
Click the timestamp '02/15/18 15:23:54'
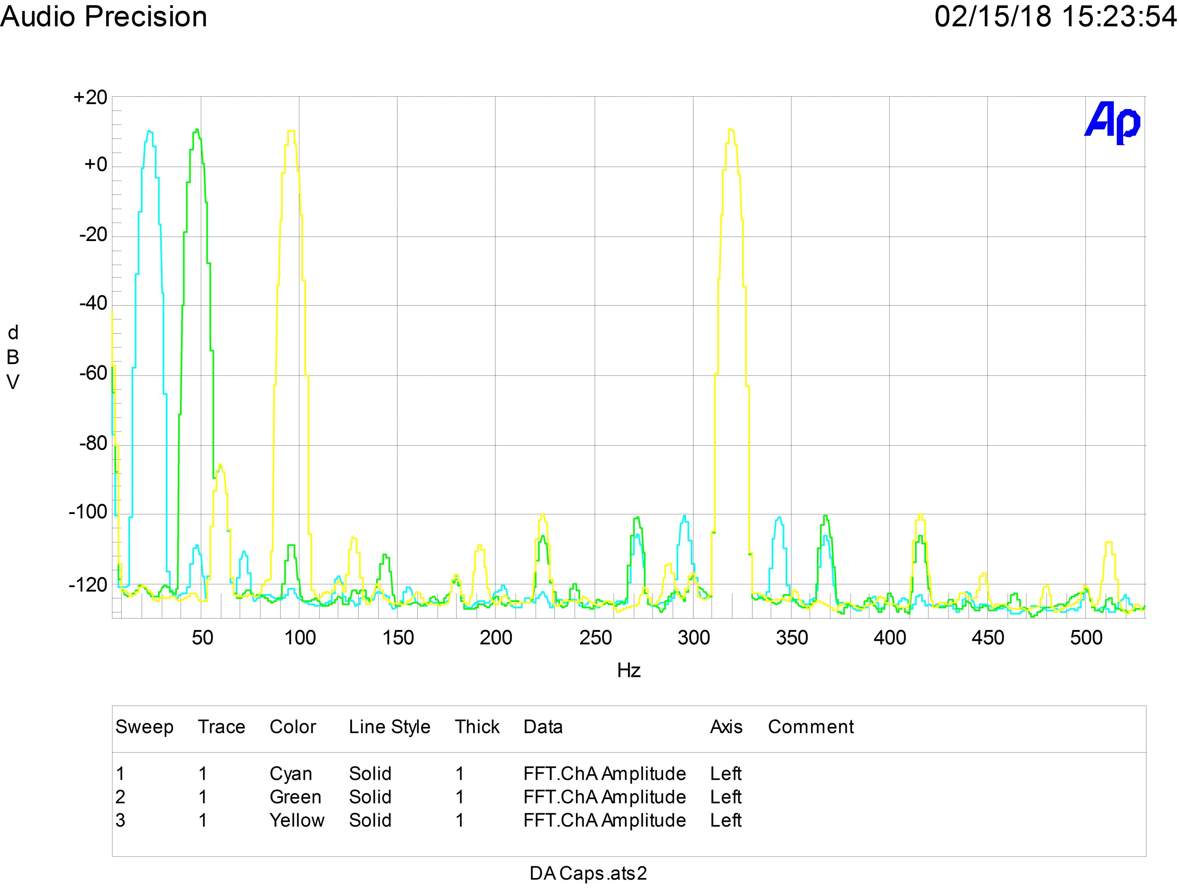point(1056,17)
